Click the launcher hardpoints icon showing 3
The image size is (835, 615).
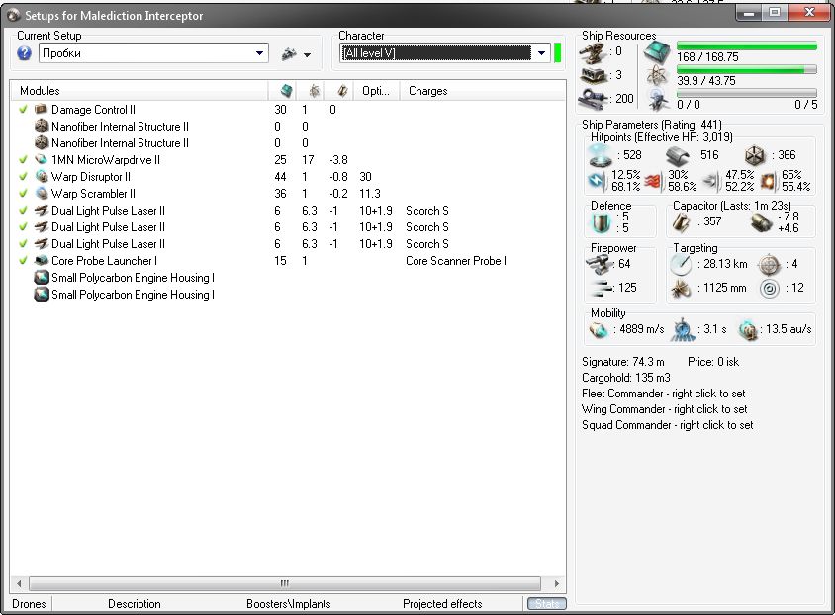tap(593, 75)
